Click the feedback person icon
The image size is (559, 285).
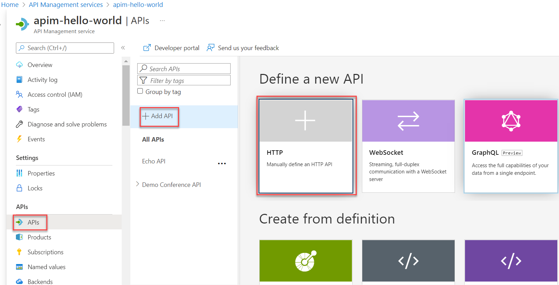click(211, 48)
